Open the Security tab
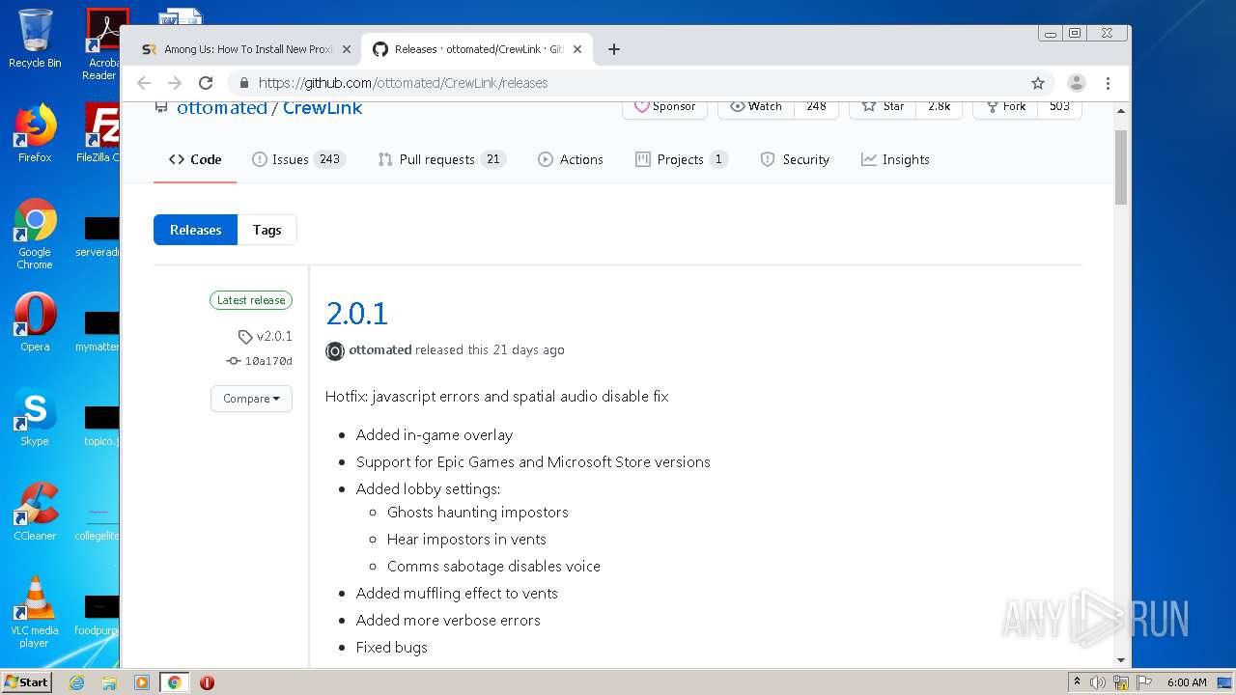This screenshot has width=1236, height=695. [x=795, y=159]
